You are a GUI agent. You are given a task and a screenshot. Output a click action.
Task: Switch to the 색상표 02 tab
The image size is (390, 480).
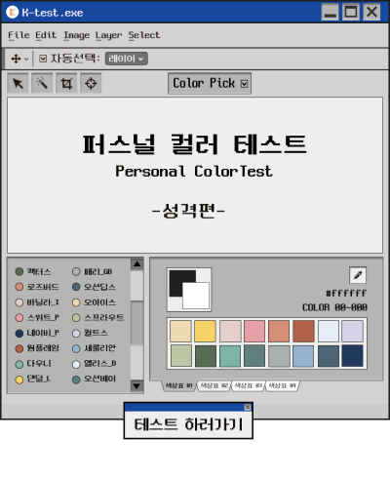tap(214, 385)
